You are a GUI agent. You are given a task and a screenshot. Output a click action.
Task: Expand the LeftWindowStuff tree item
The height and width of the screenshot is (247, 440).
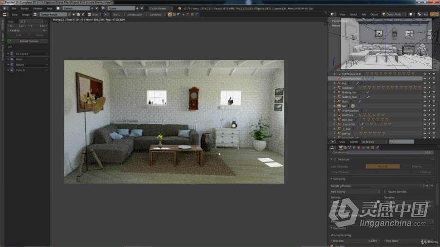coord(334,74)
